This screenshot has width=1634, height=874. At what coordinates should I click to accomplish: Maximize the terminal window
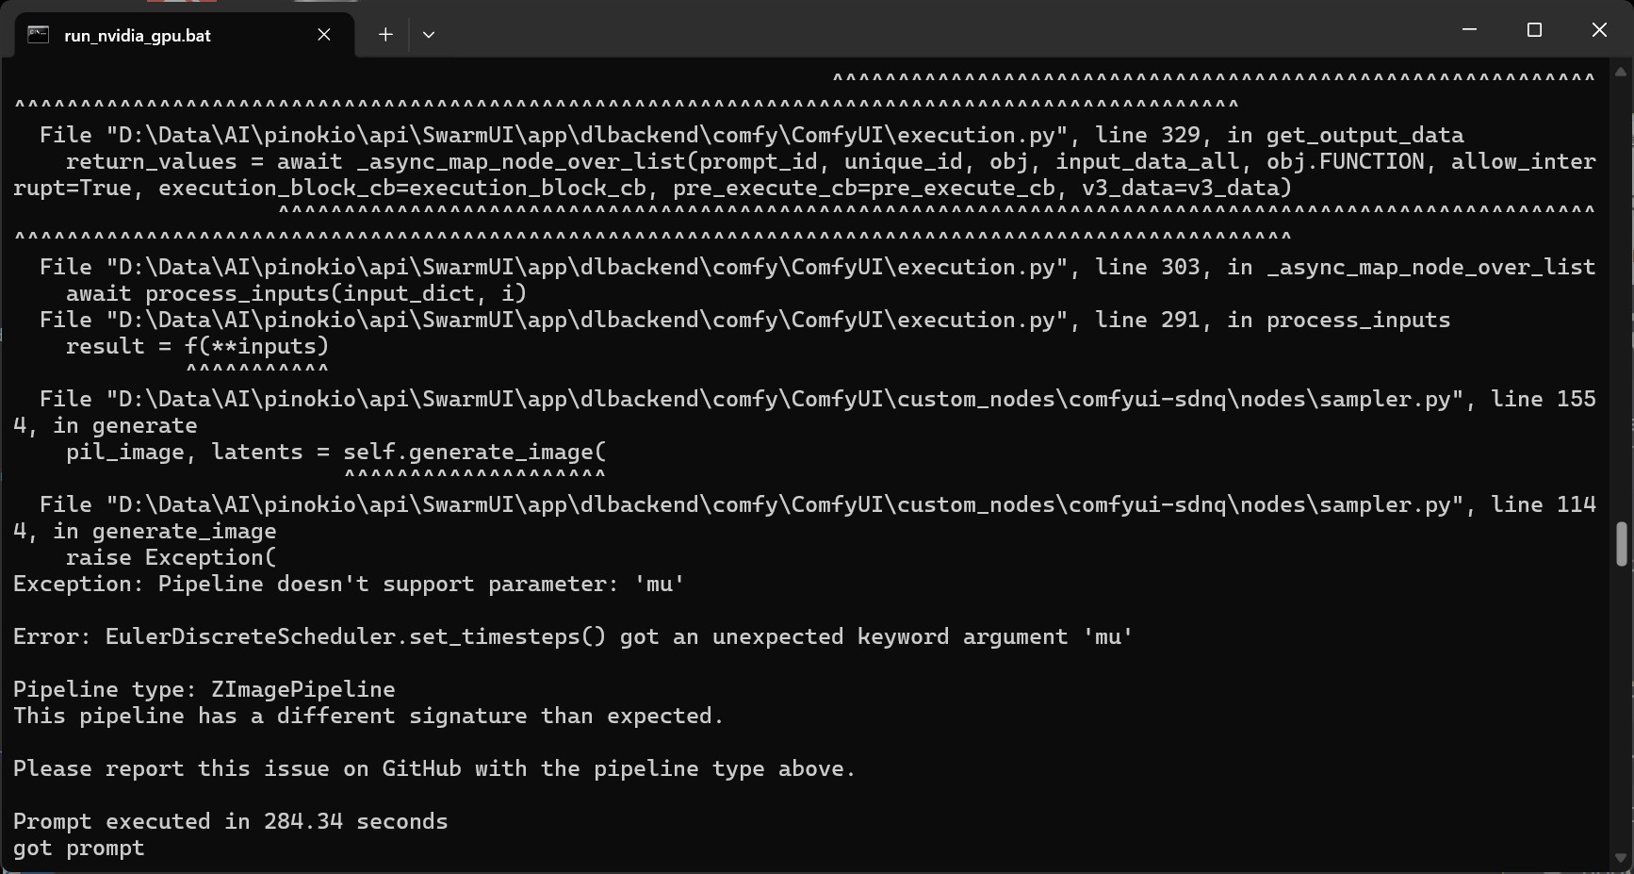click(1534, 30)
